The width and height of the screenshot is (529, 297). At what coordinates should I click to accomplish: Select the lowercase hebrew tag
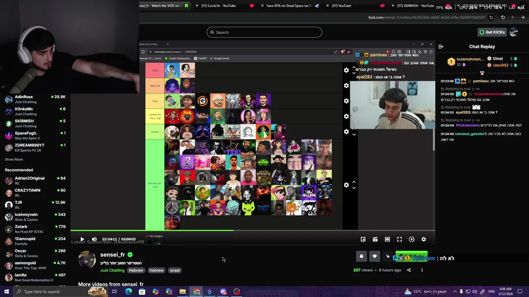(x=156, y=270)
